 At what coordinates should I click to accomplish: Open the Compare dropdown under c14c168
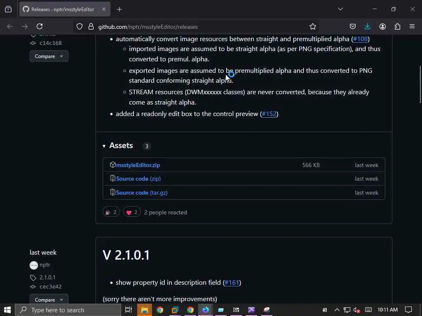click(49, 56)
